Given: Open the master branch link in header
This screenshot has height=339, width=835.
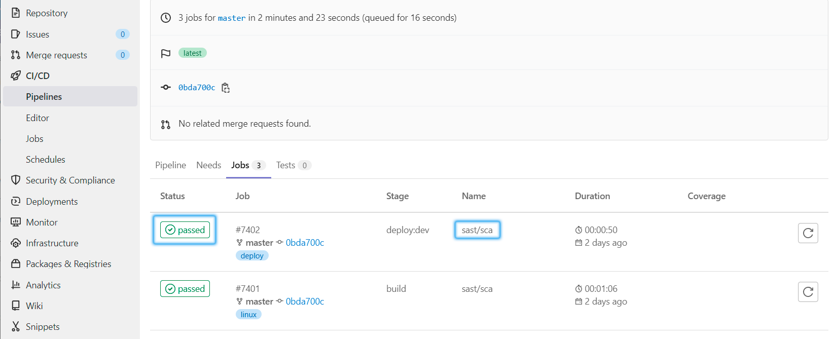Looking at the screenshot, I should point(231,18).
